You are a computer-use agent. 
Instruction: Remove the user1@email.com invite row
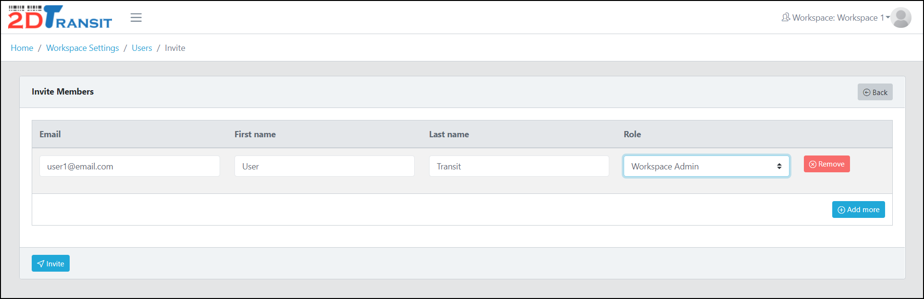pos(826,164)
